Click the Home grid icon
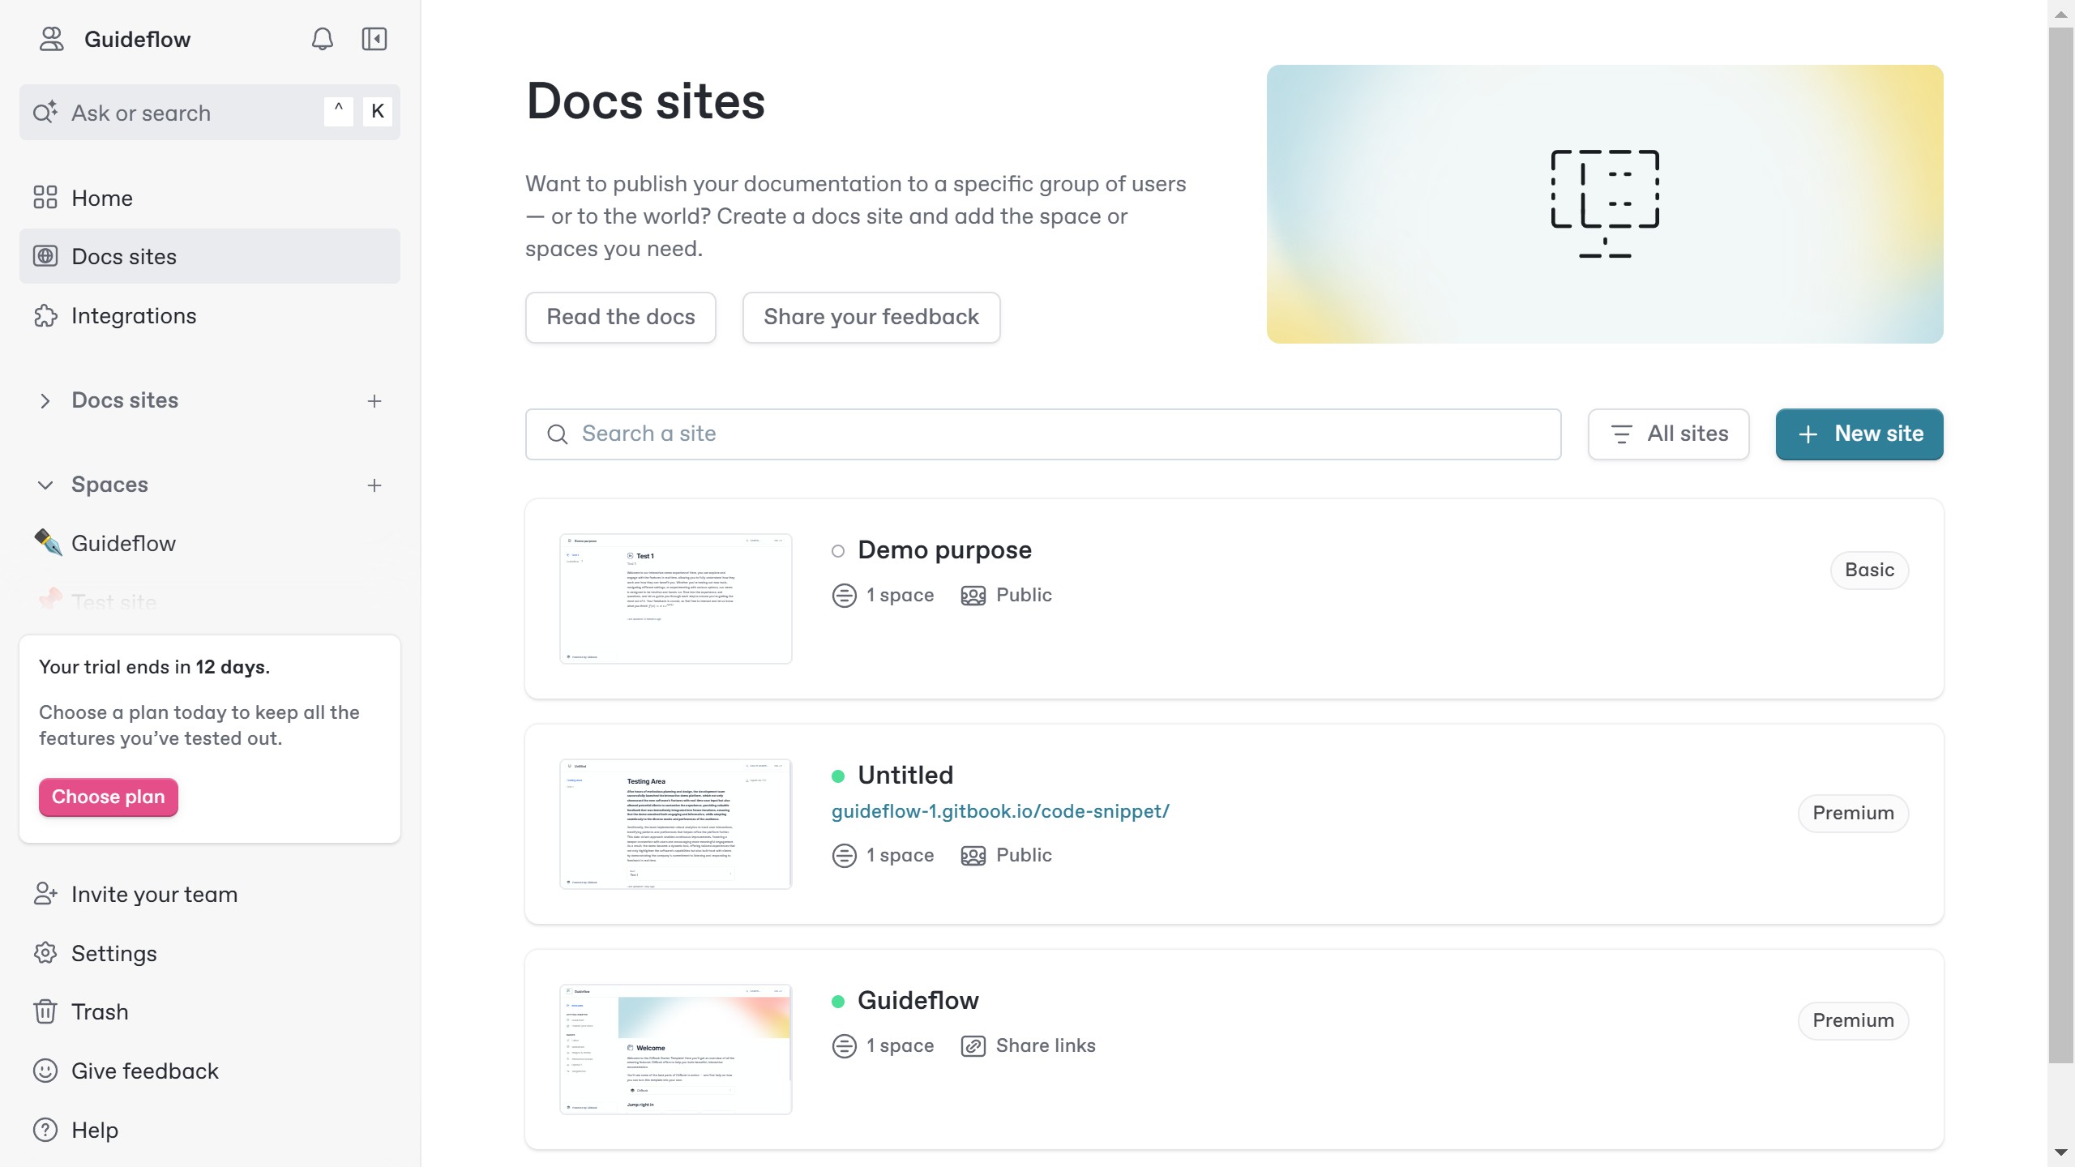Image resolution: width=2075 pixels, height=1167 pixels. pos(45,198)
